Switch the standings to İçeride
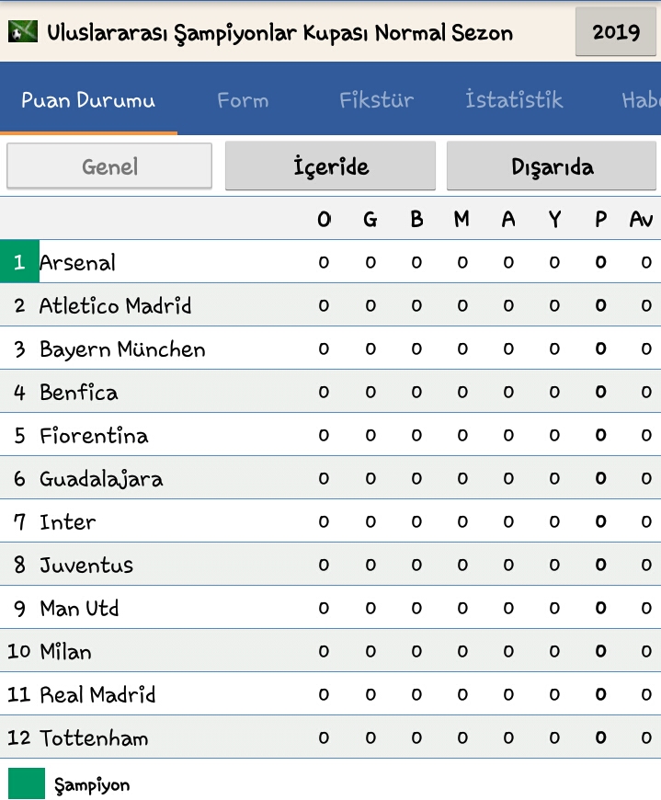The width and height of the screenshot is (661, 800). coord(331,166)
